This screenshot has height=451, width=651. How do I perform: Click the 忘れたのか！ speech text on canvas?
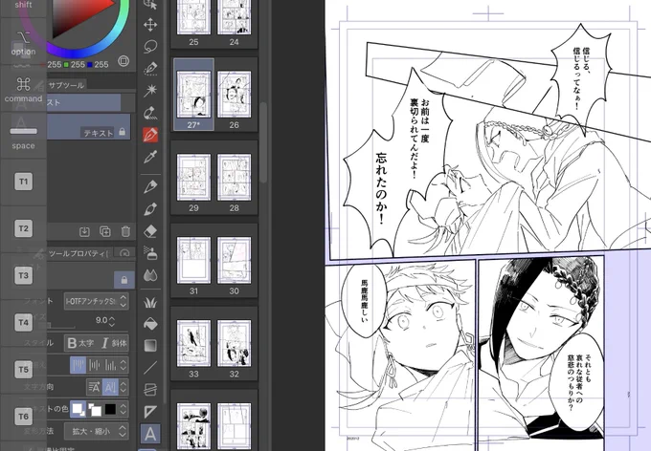[x=382, y=189]
